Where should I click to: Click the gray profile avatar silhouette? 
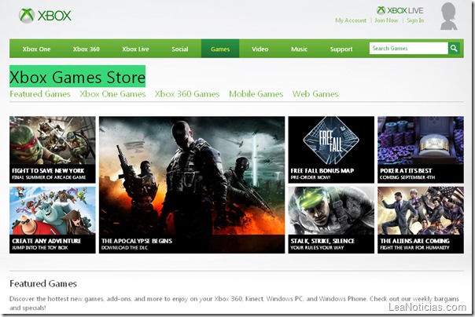448,16
